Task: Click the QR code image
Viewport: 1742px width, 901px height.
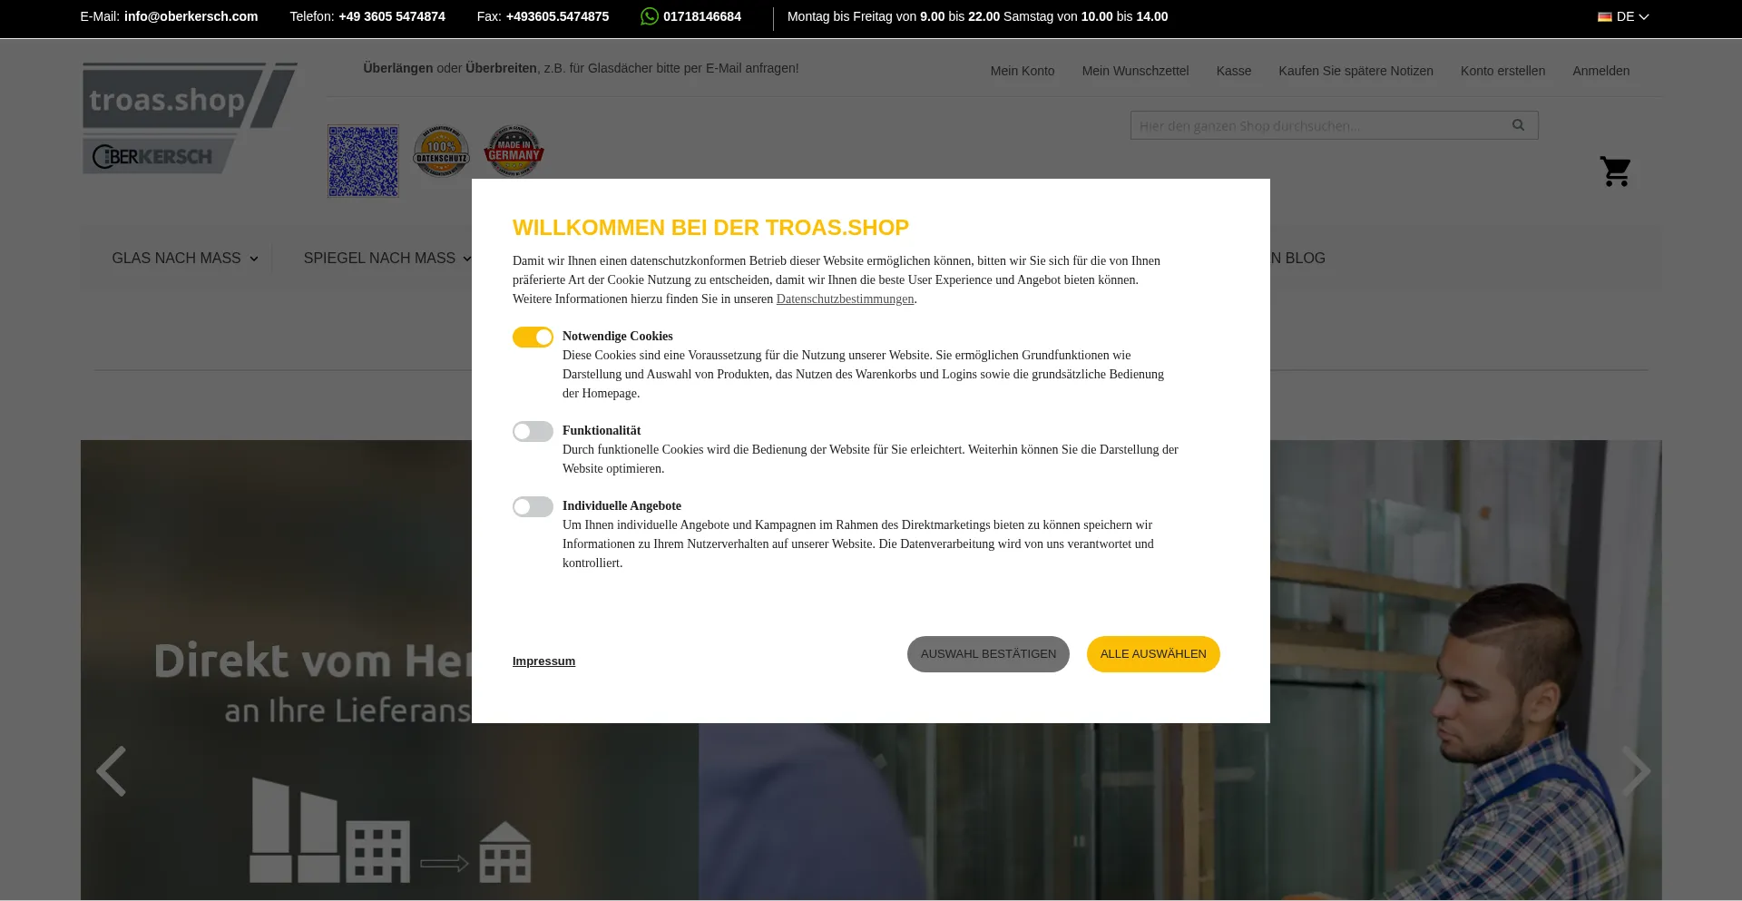Action: click(x=363, y=161)
